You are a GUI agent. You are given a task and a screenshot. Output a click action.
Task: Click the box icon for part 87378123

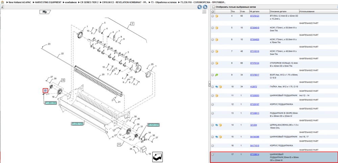tap(217, 16)
